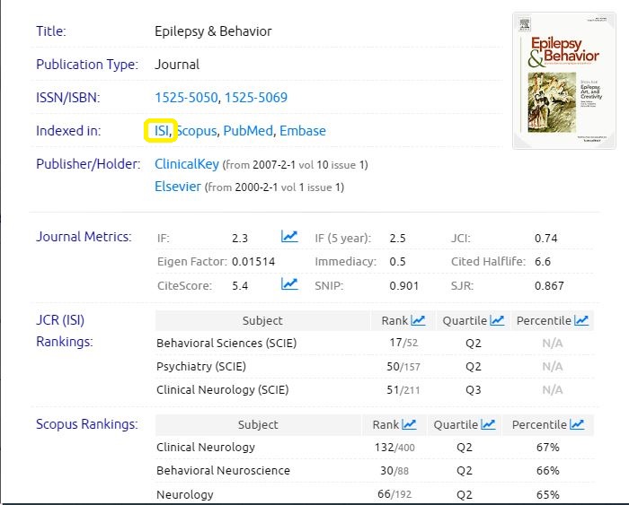Open the ClinicalKey publisher link
Image resolution: width=629 pixels, height=505 pixels.
click(x=186, y=164)
